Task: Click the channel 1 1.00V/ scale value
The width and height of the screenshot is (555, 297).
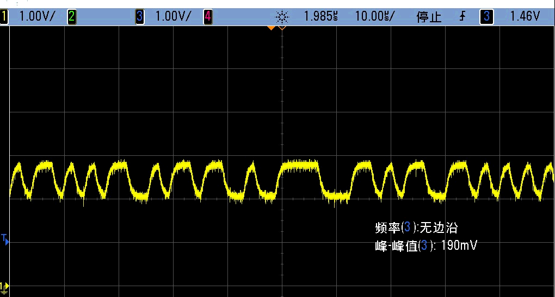Action: coord(37,16)
